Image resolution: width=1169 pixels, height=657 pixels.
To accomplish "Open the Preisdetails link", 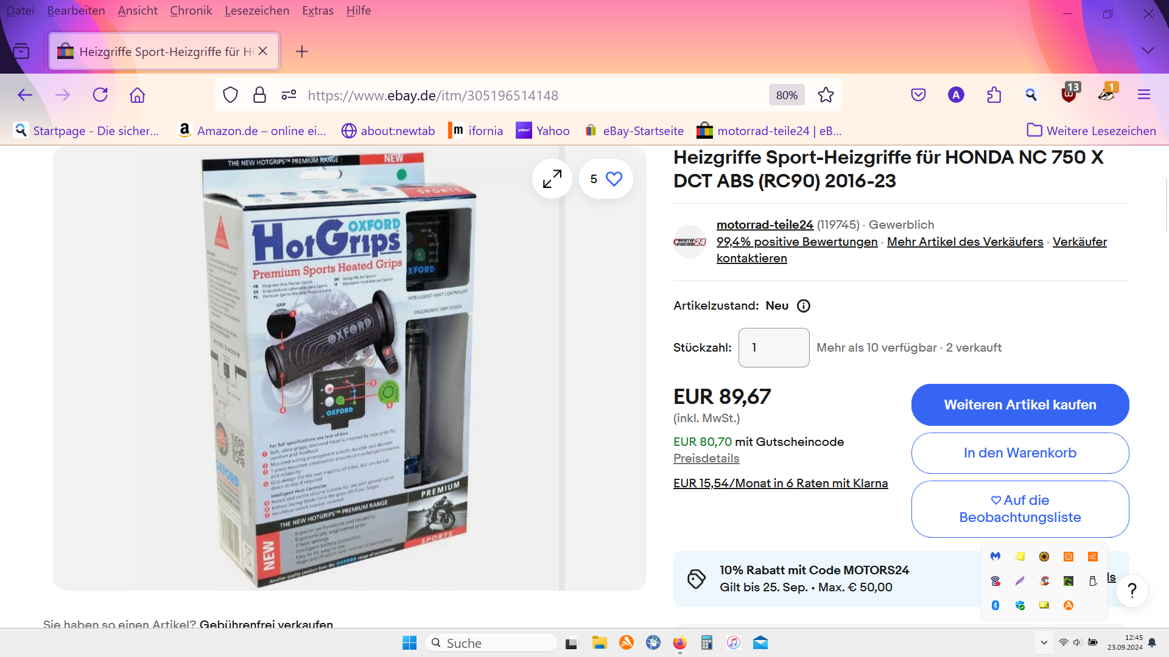I will coord(706,458).
